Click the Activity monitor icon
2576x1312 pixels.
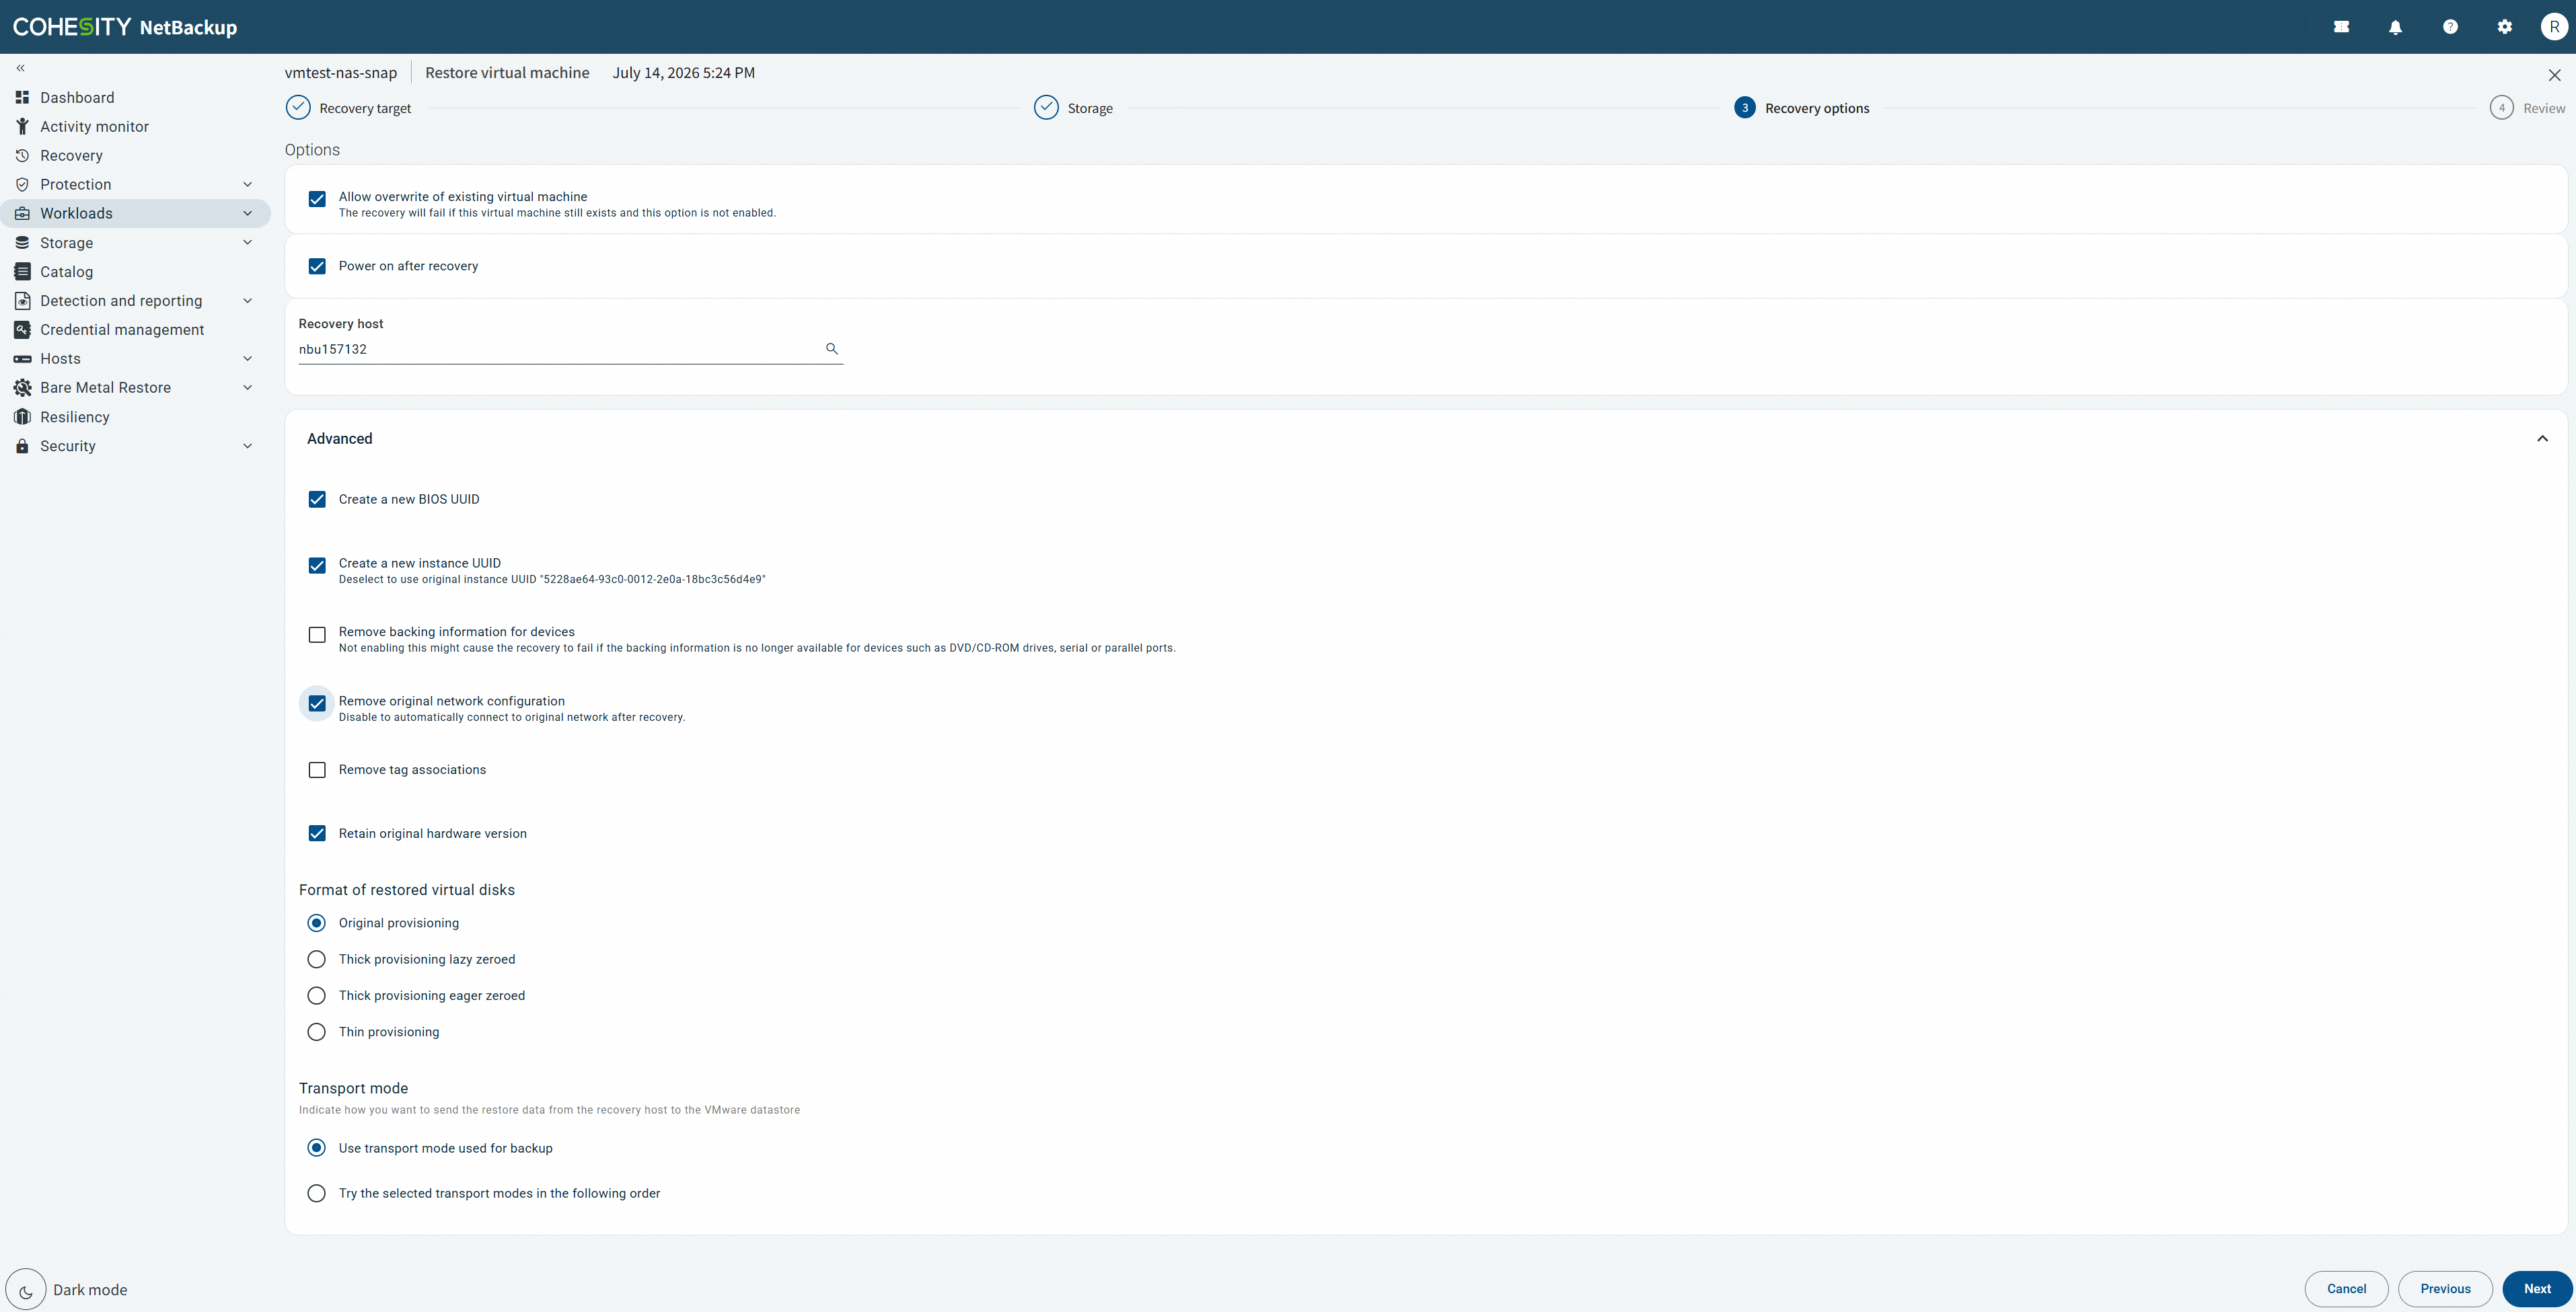(x=22, y=126)
